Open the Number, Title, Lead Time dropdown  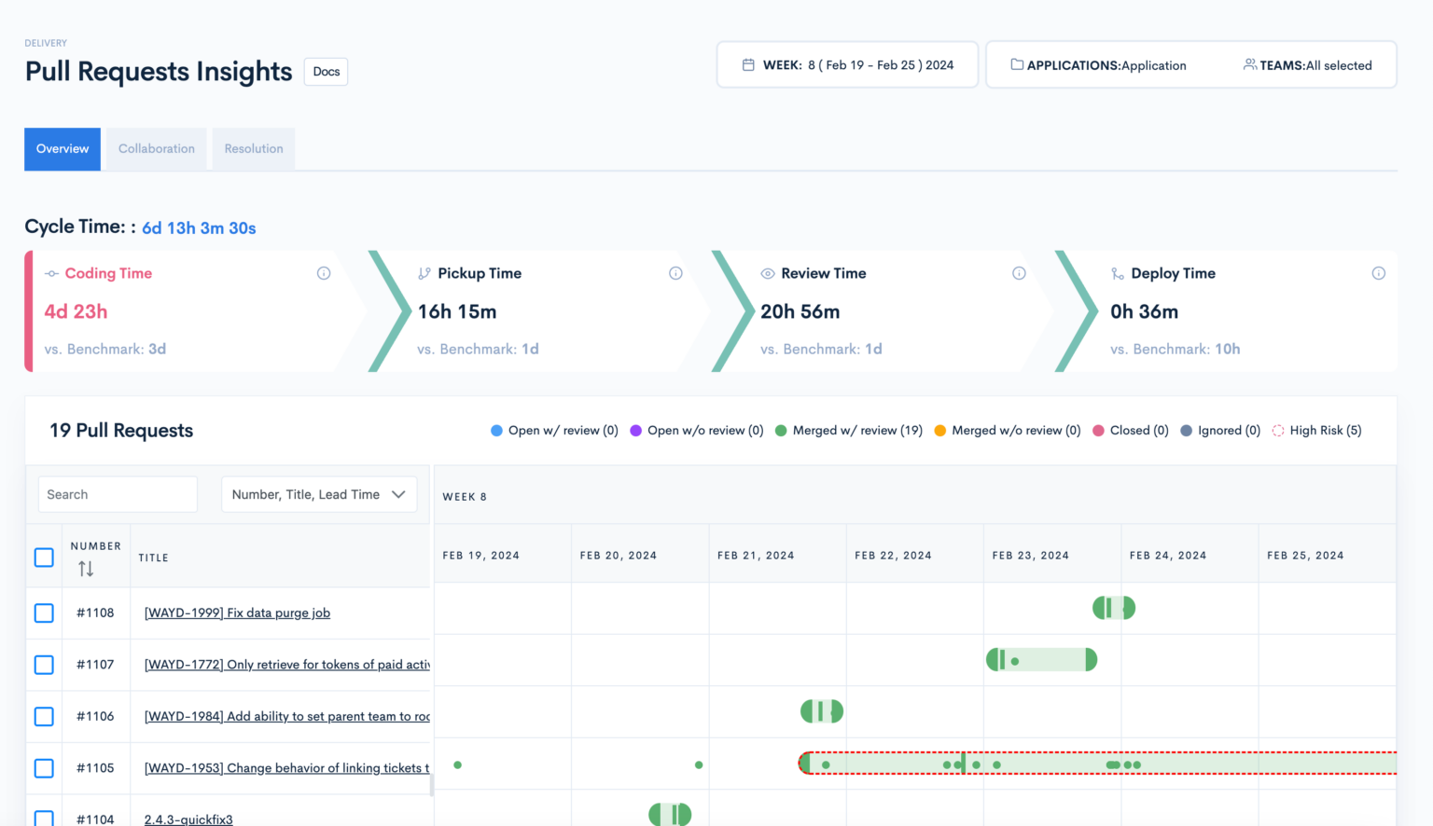tap(319, 494)
